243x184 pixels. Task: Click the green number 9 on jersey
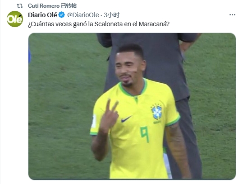pyautogui.click(x=145, y=134)
